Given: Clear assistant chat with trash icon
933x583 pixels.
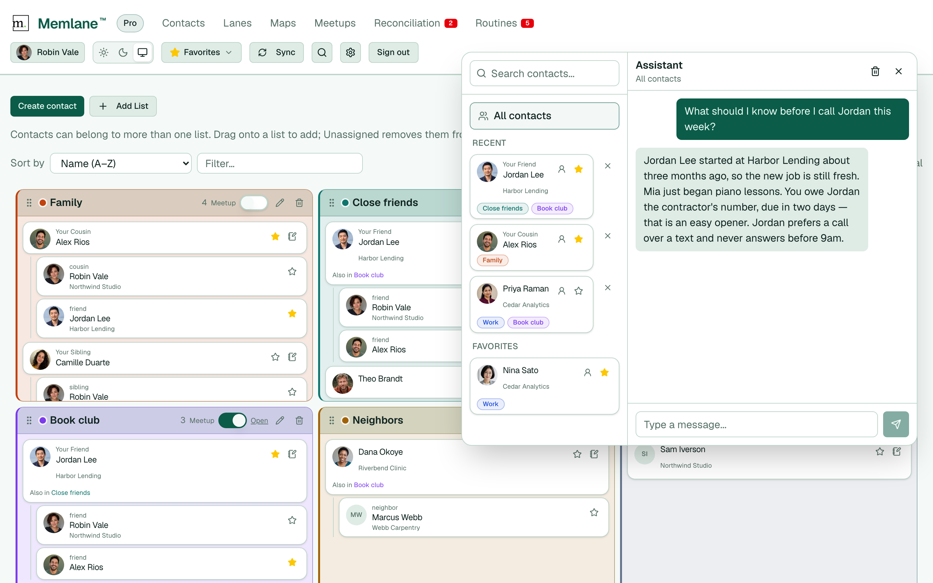Looking at the screenshot, I should point(875,71).
